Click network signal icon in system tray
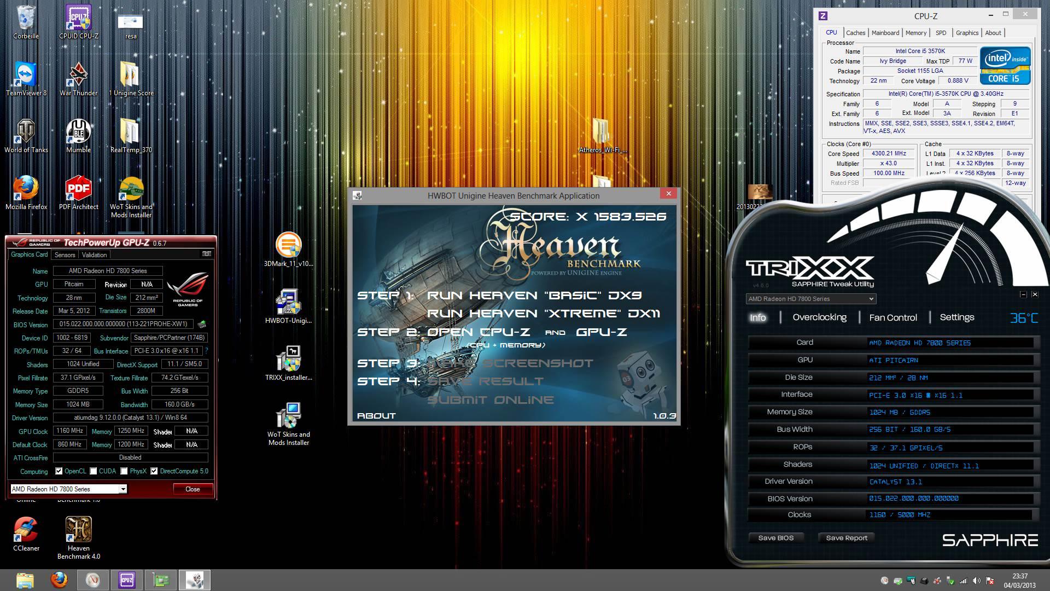 click(963, 581)
